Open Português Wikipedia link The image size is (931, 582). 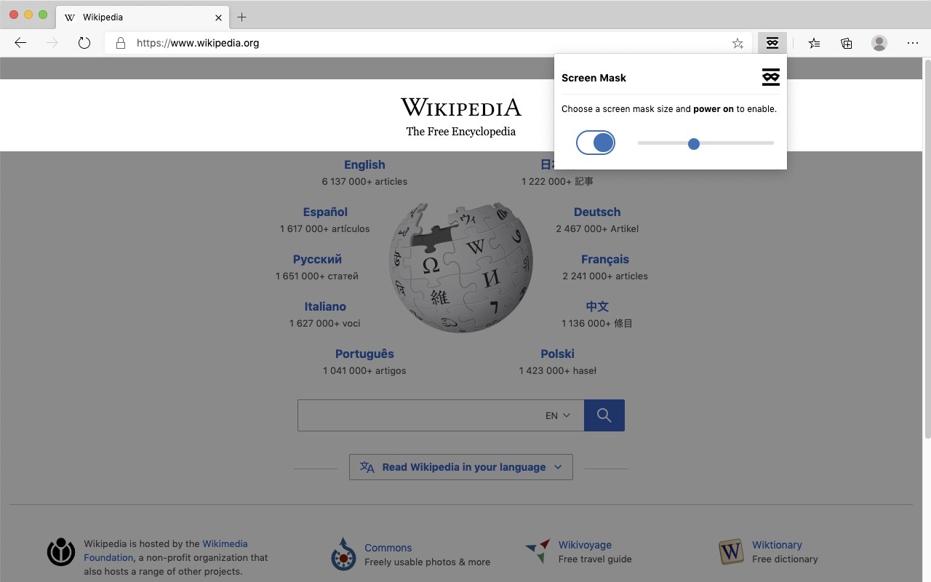point(364,354)
